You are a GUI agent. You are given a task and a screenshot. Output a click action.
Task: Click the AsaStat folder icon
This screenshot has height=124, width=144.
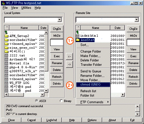click(78, 40)
